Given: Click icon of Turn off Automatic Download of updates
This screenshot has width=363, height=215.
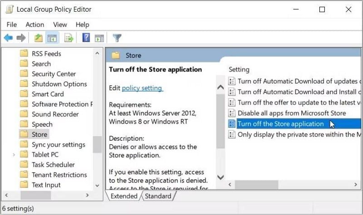Looking at the screenshot, I should pyautogui.click(x=232, y=81).
